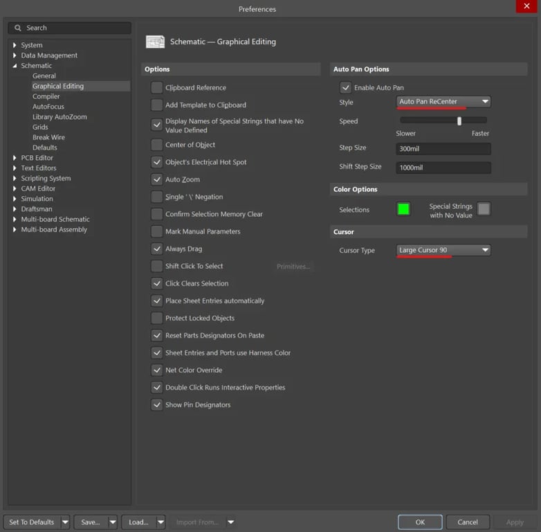Click the Primitives... button
This screenshot has width=541, height=532.
click(293, 266)
